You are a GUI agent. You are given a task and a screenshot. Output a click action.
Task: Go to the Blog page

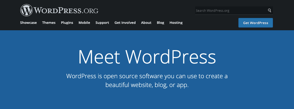[161, 23]
